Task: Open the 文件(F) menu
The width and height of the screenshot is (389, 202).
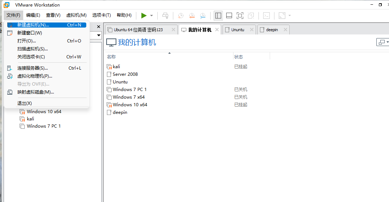Action: [x=13, y=15]
